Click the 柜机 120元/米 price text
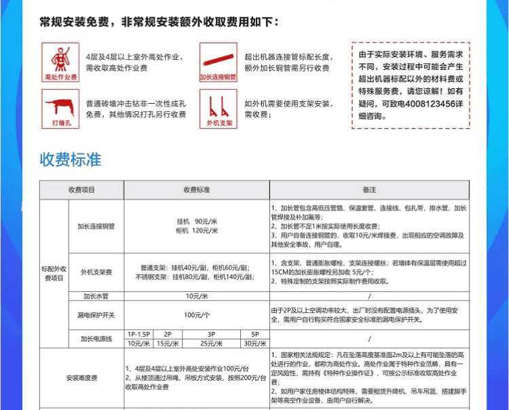 pos(197,231)
